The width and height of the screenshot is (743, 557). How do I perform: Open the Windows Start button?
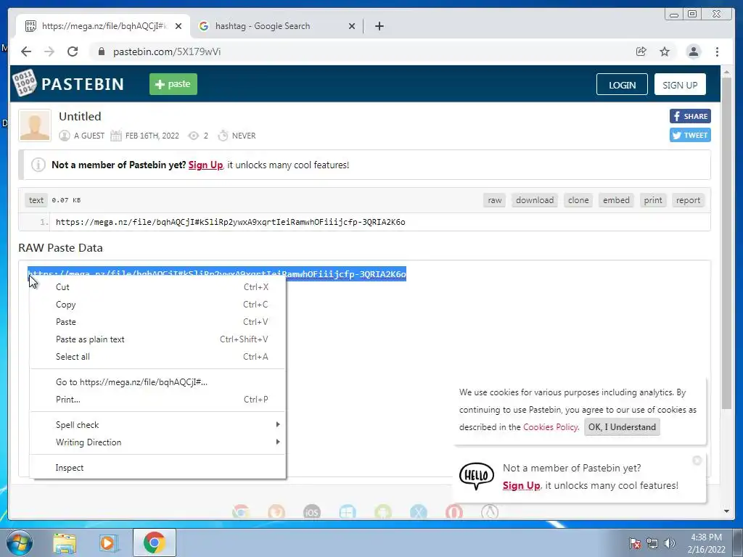tap(19, 542)
